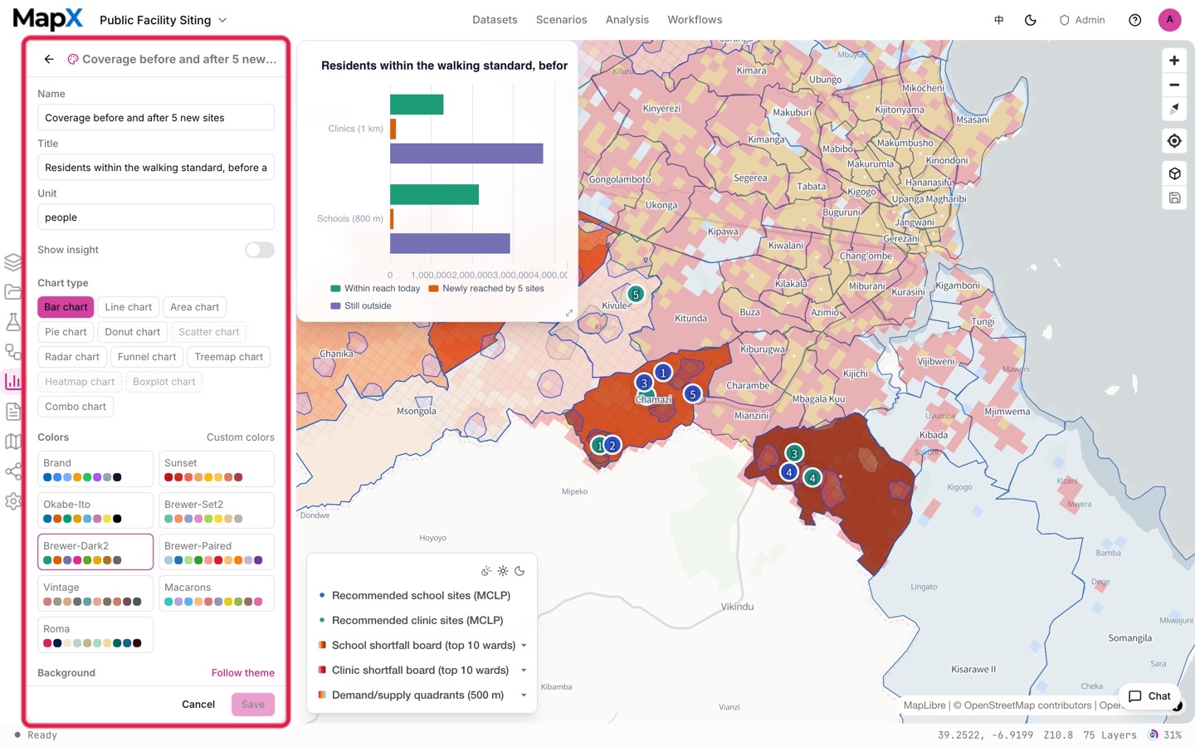Screen dimensions: 1195x747
Task: Open the Analysis menu
Action: pos(627,20)
